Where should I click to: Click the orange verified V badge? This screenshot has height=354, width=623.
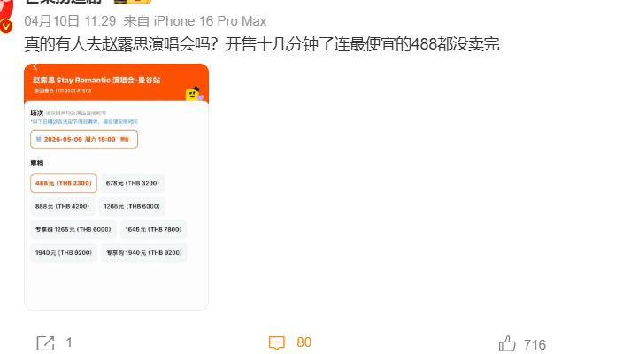pyautogui.click(x=6, y=27)
